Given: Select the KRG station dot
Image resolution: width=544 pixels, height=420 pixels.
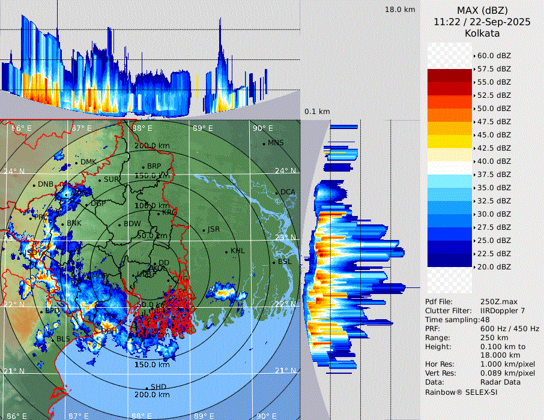Looking at the screenshot, I should 159,213.
